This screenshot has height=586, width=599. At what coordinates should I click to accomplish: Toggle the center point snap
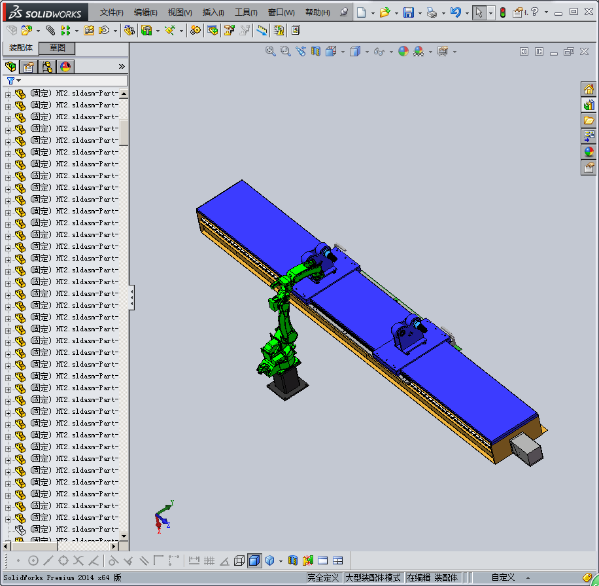coord(33,560)
